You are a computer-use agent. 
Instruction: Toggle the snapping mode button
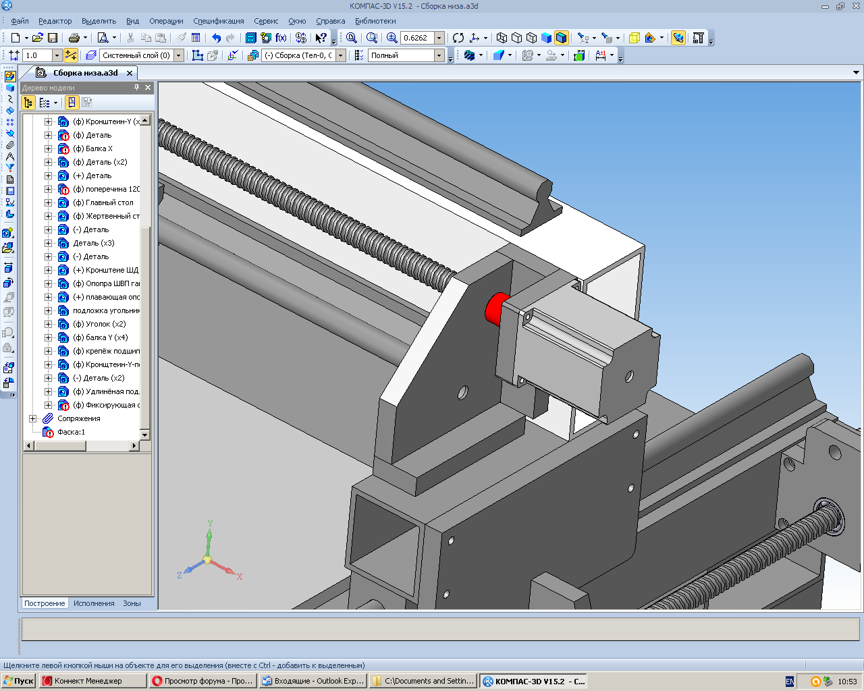71,55
